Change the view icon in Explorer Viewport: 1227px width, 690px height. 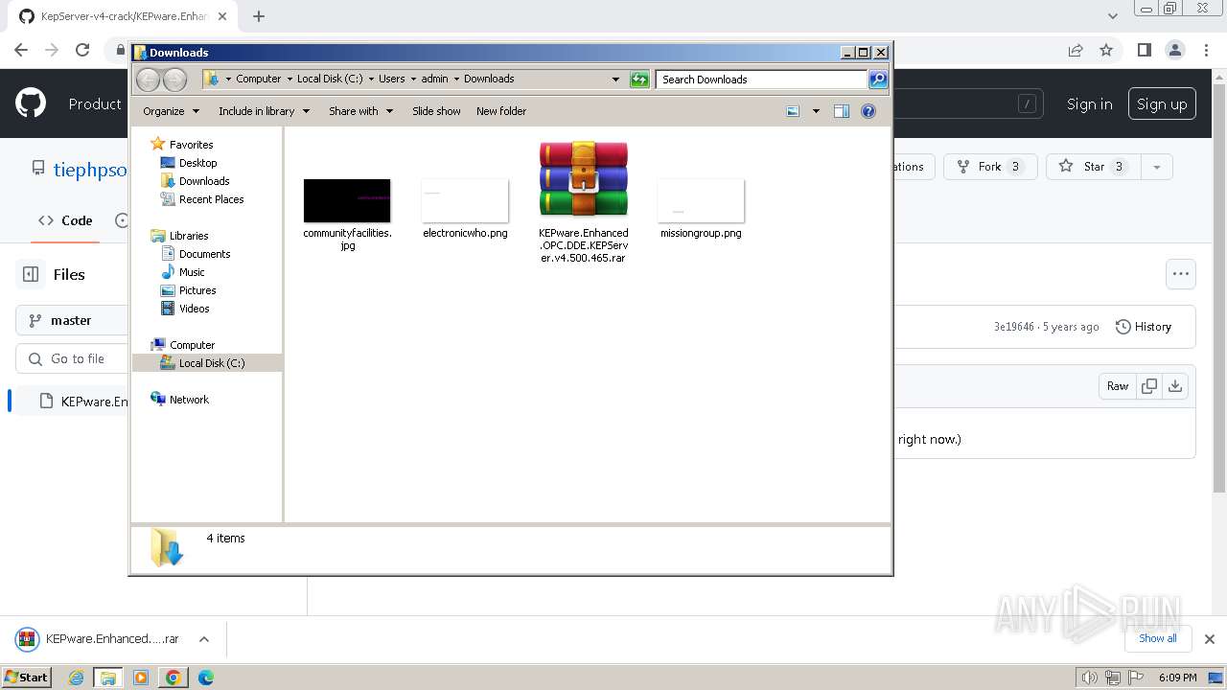793,111
